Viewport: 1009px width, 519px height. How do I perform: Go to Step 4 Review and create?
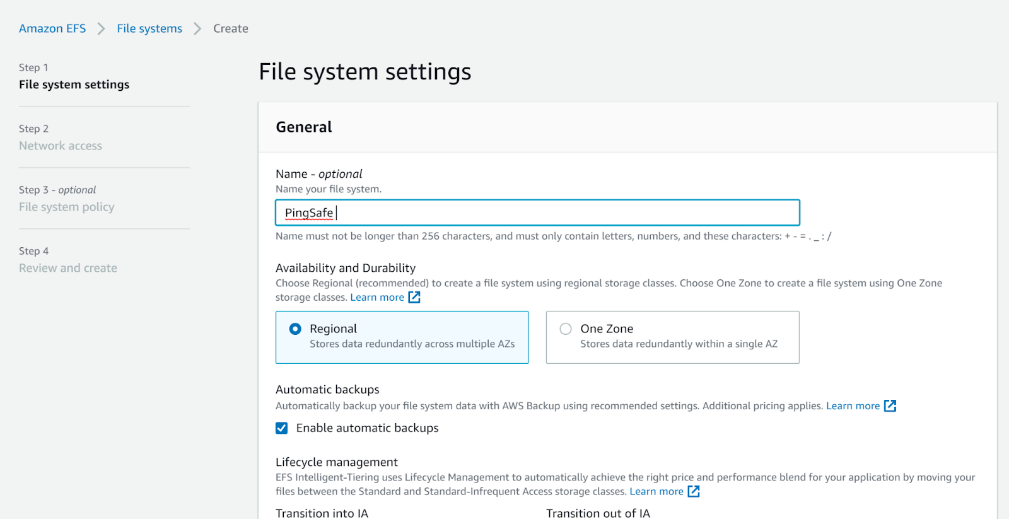tap(68, 268)
